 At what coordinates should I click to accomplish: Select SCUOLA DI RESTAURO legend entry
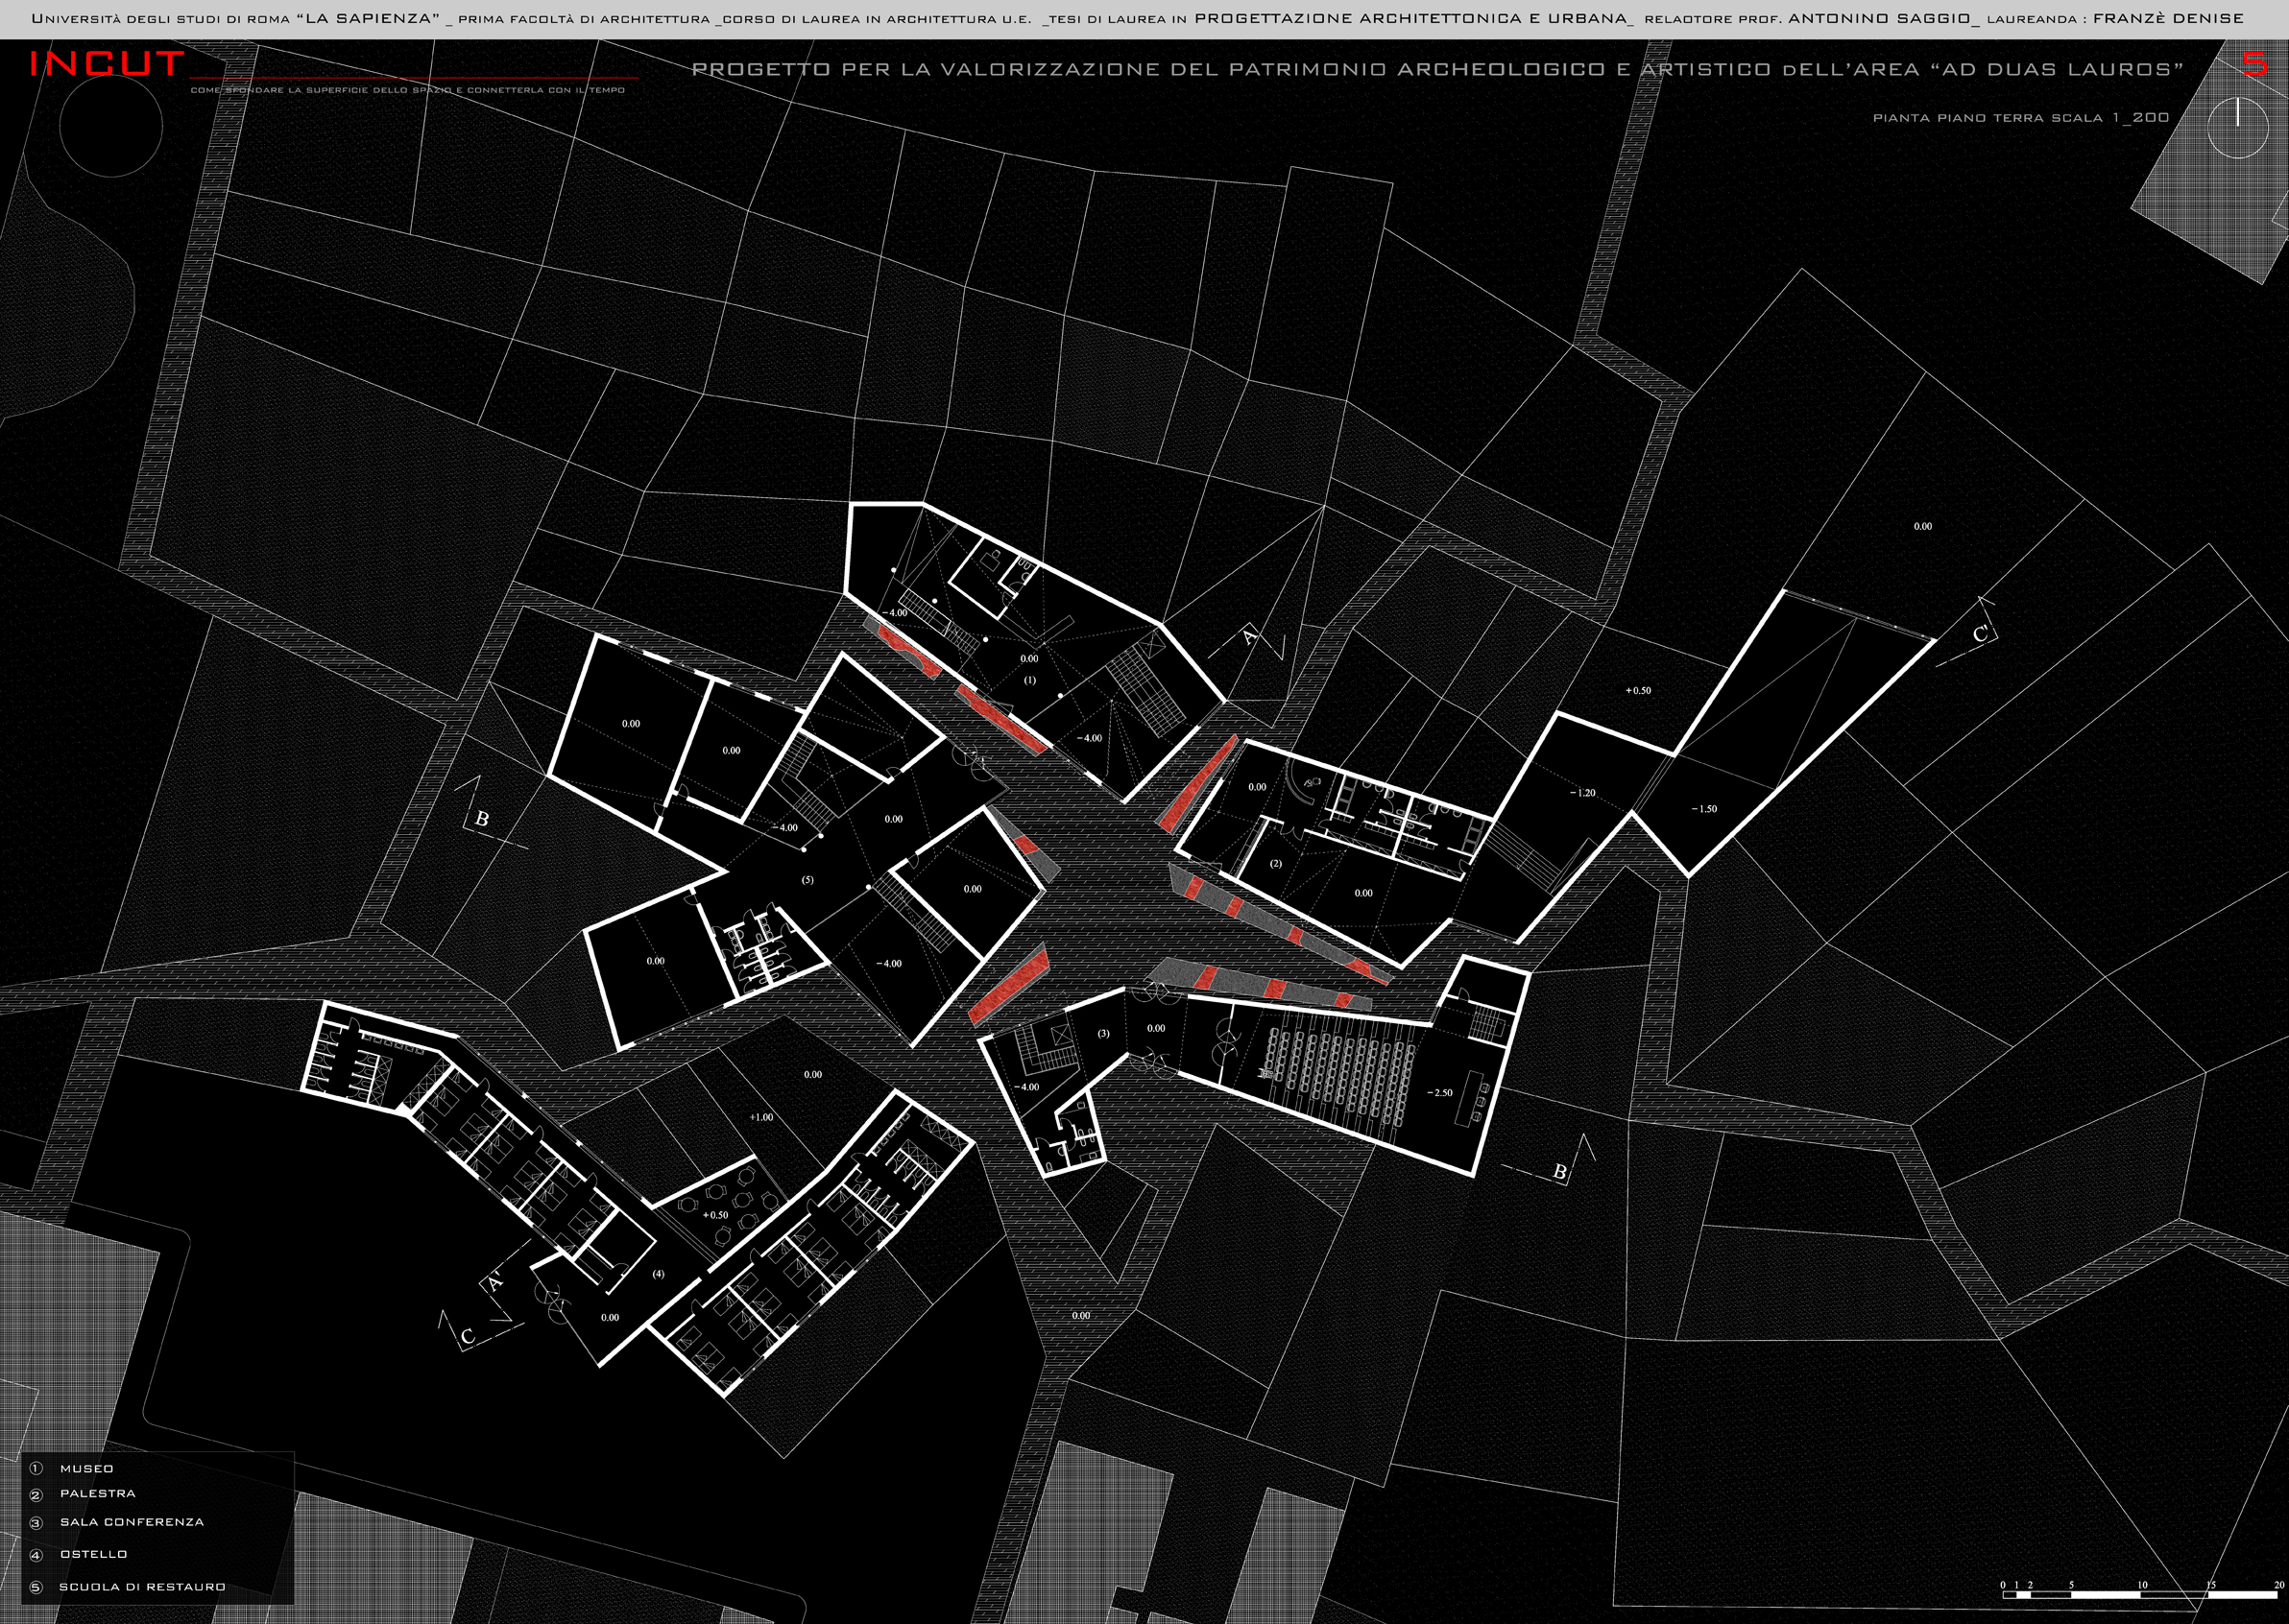pos(142,1587)
